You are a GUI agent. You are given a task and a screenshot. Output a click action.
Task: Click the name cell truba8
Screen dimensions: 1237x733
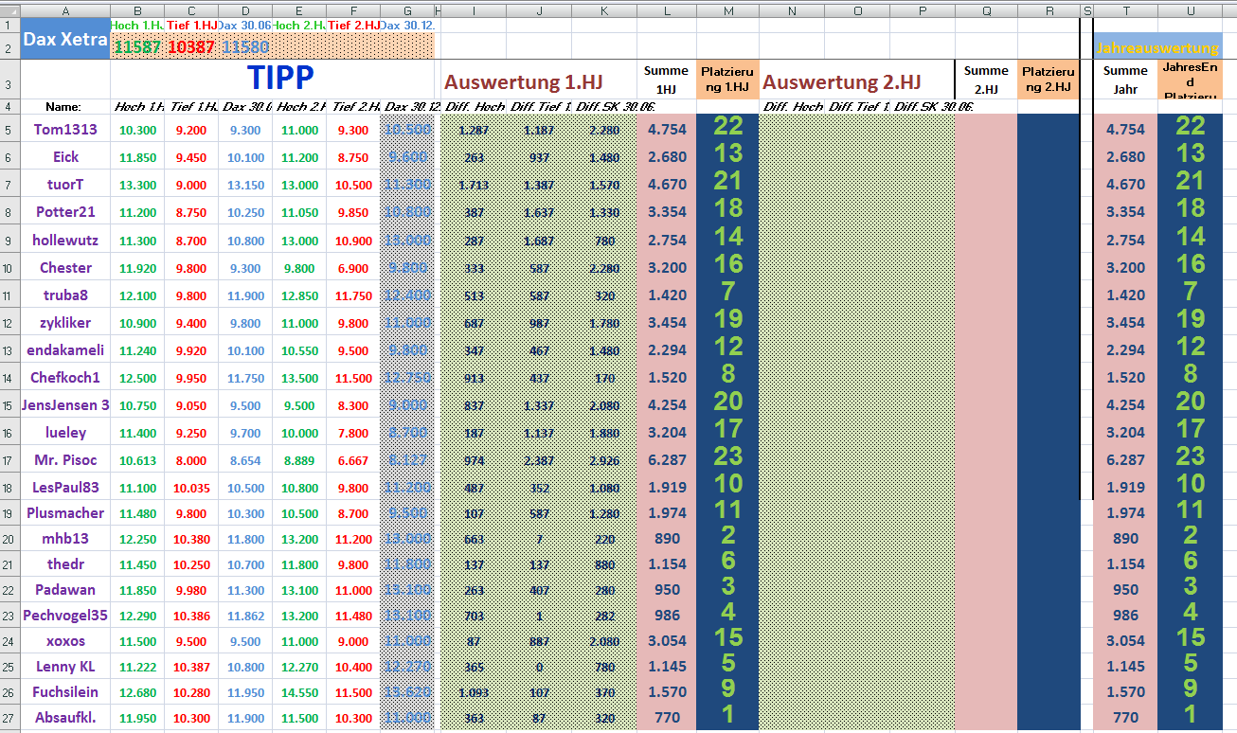coord(65,295)
